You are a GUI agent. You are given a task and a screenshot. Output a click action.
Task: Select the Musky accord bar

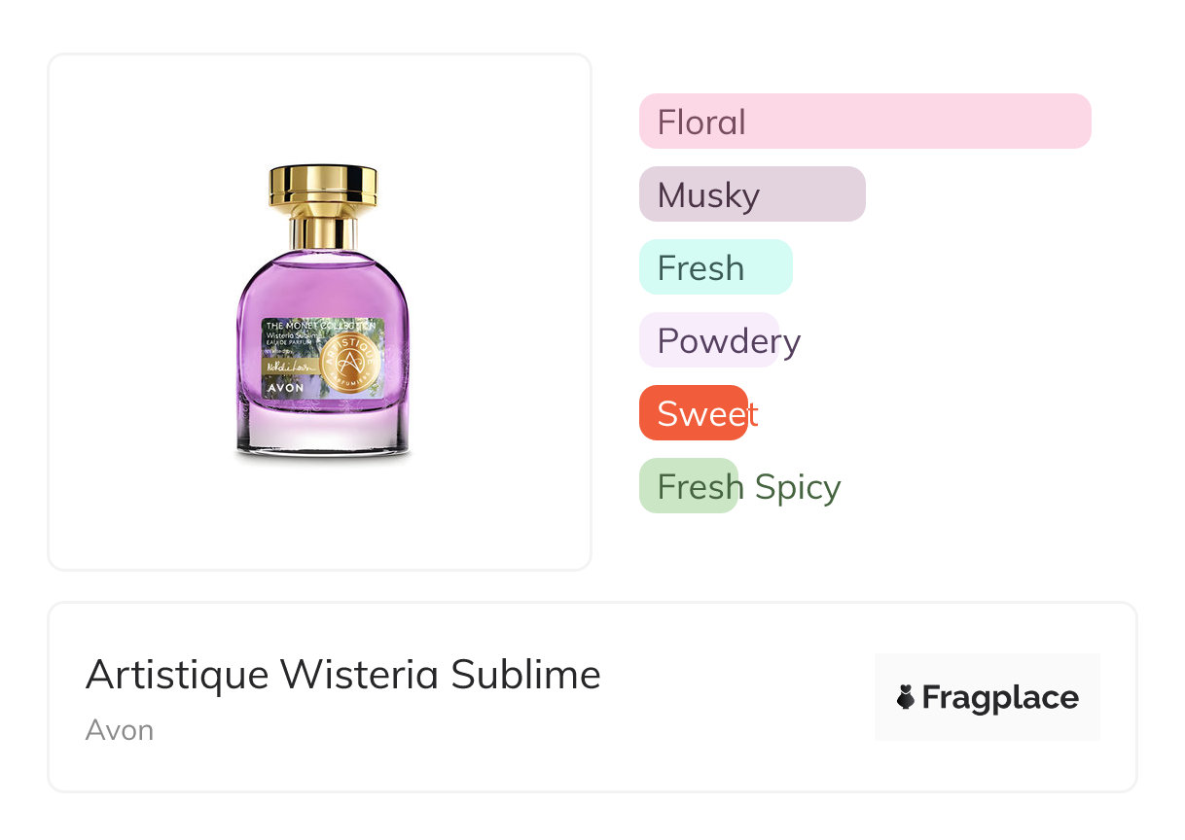coord(751,194)
